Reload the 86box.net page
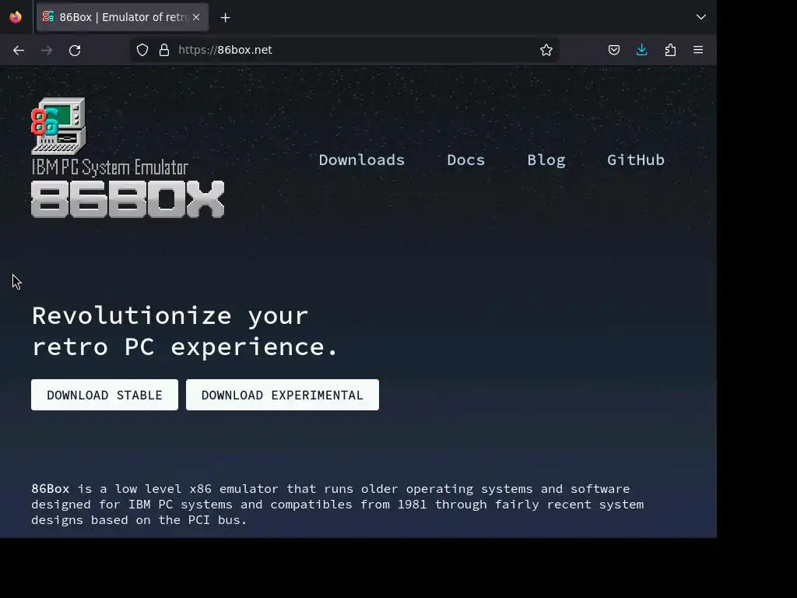 [75, 50]
